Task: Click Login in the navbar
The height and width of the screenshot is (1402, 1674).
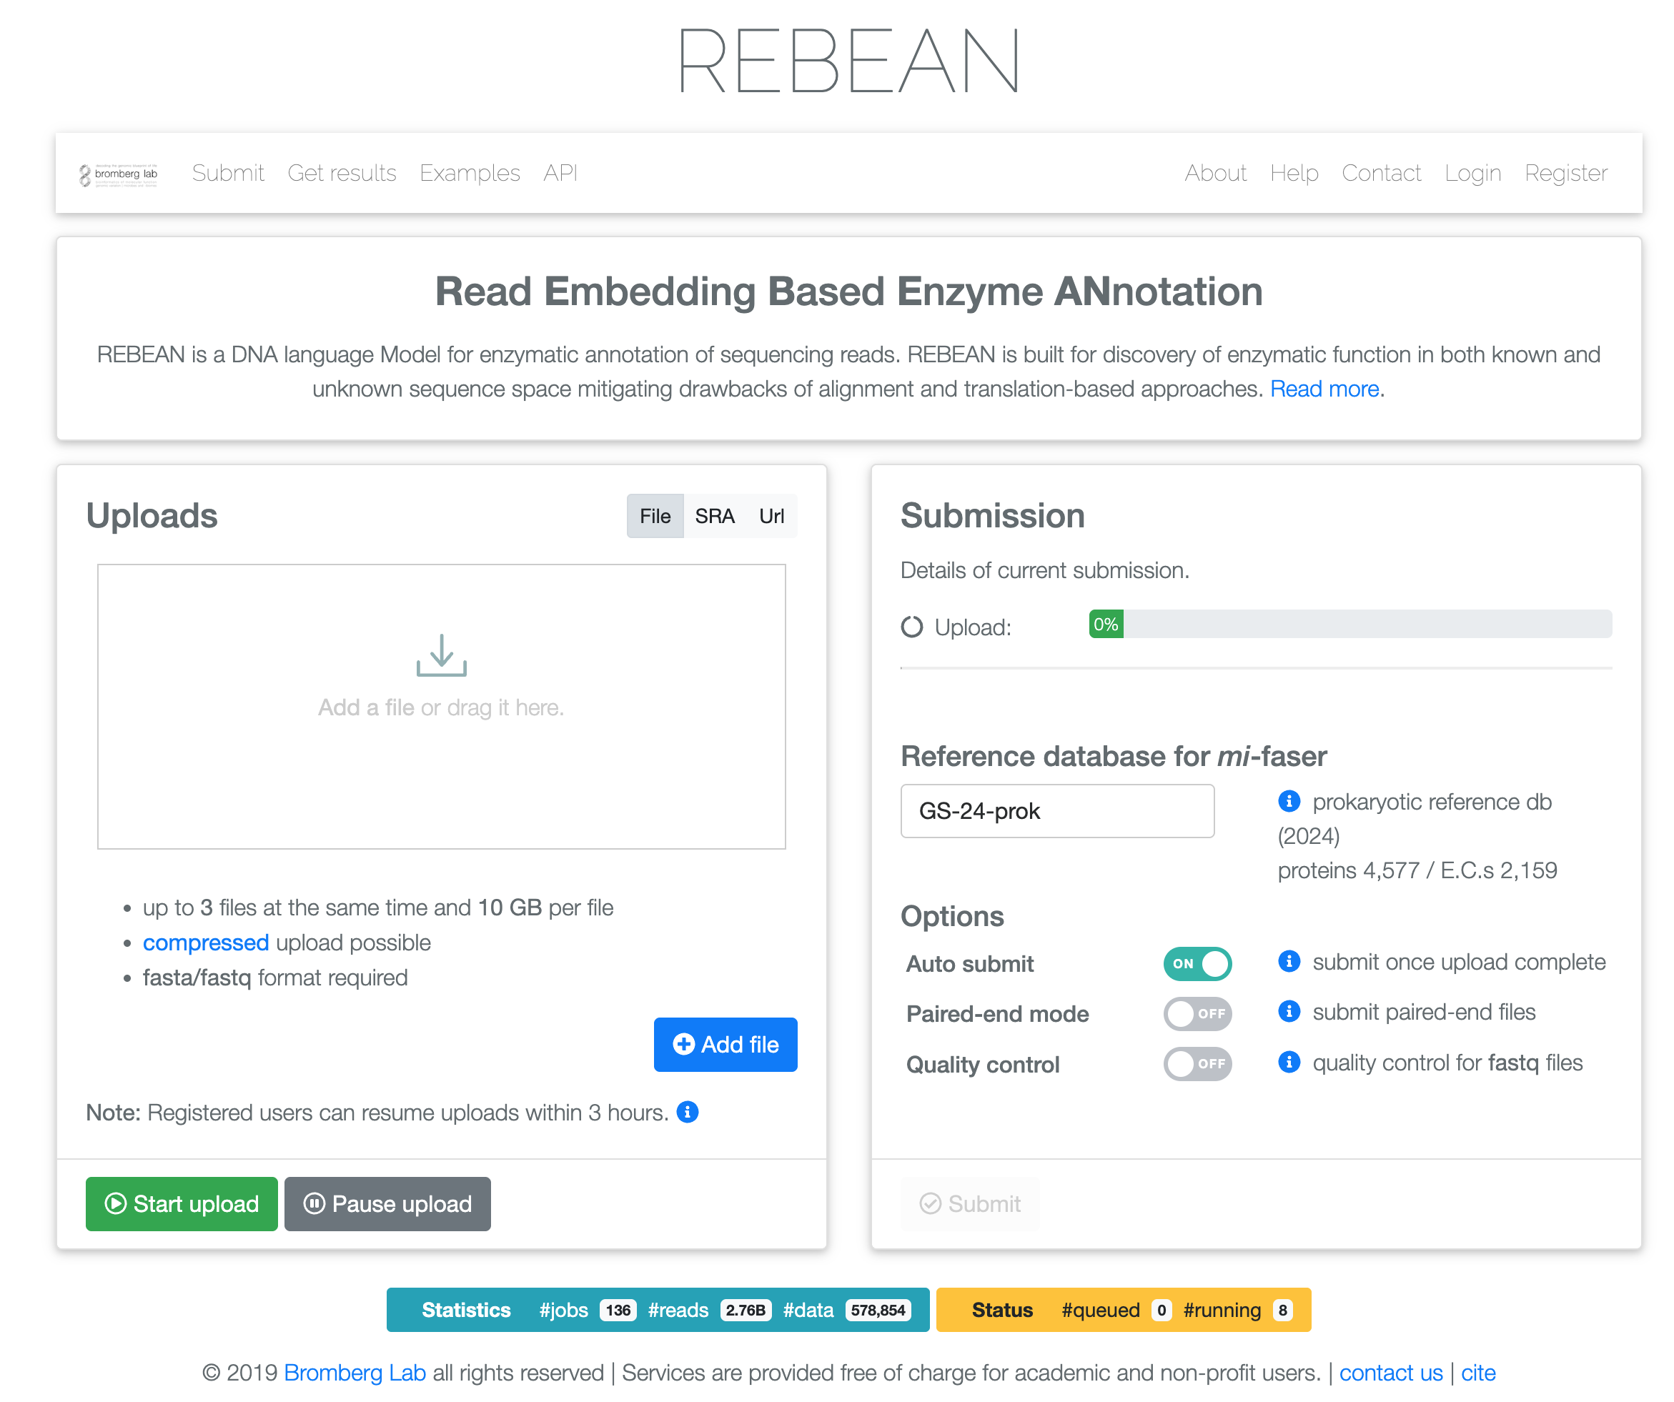Action: [x=1472, y=173]
